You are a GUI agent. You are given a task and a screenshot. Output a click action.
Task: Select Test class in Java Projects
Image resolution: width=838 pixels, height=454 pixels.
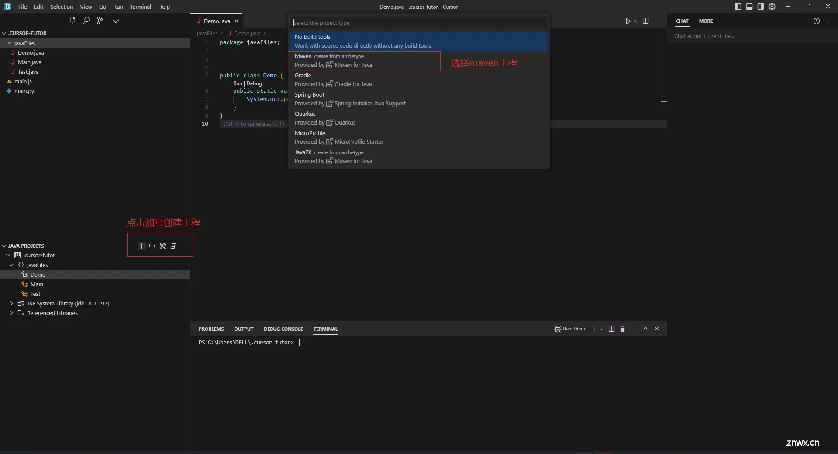[95, 294]
